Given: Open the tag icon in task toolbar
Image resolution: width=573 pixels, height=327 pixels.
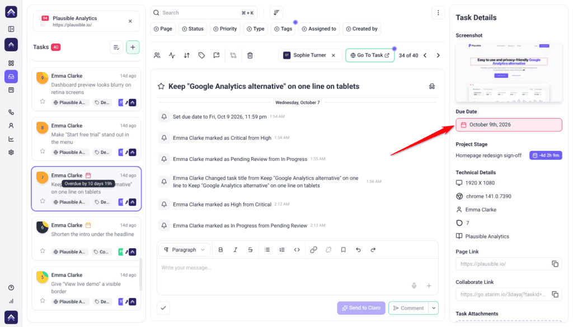Looking at the screenshot, I should [x=201, y=55].
